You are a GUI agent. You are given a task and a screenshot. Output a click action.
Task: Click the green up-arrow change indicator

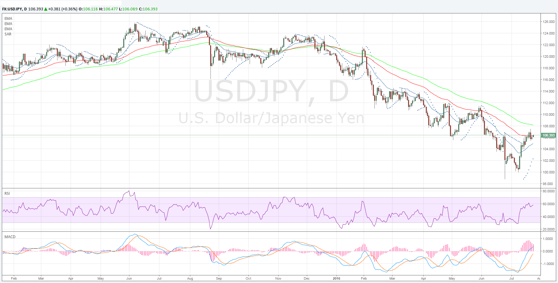(46, 9)
